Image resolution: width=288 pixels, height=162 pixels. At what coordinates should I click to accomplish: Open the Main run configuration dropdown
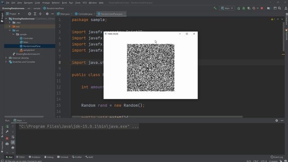coord(227,8)
